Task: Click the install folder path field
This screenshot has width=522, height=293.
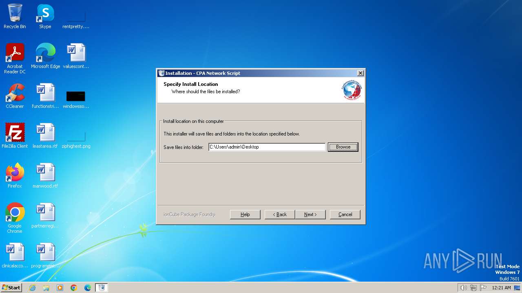Action: click(267, 147)
